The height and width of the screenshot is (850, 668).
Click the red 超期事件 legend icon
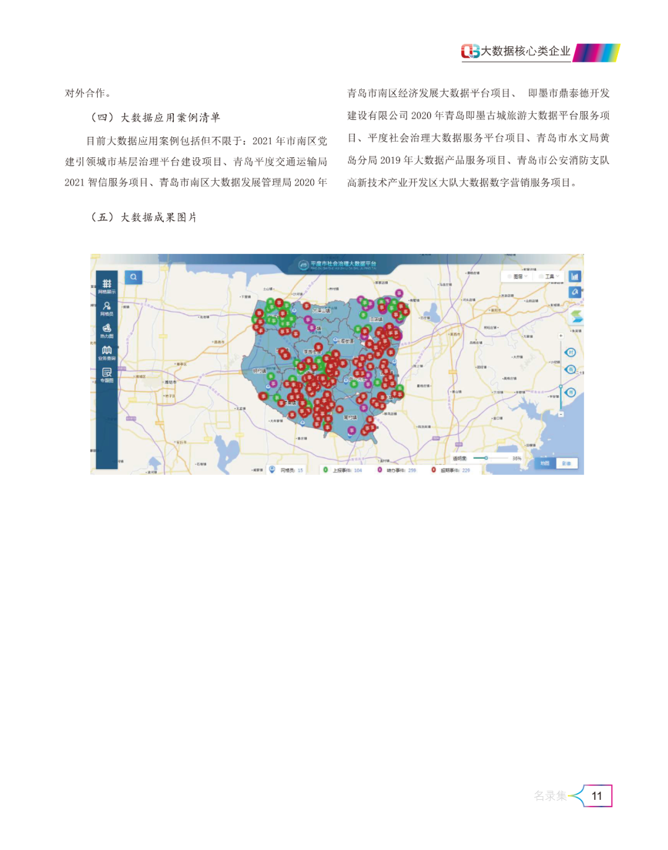(434, 470)
